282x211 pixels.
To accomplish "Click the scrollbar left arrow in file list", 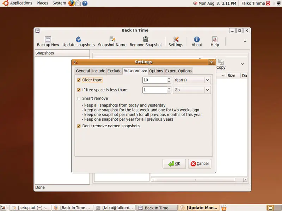I will (x=153, y=180).
